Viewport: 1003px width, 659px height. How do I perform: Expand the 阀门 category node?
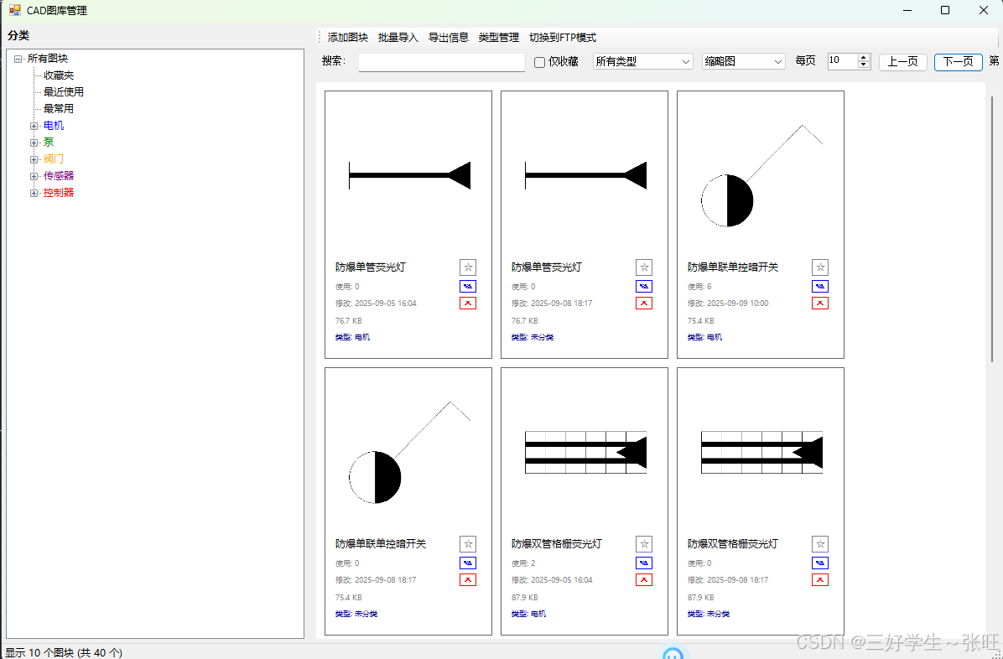(34, 159)
